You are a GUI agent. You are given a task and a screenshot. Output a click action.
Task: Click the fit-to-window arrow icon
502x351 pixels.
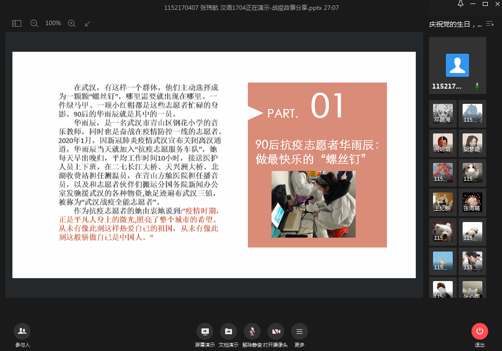[88, 23]
